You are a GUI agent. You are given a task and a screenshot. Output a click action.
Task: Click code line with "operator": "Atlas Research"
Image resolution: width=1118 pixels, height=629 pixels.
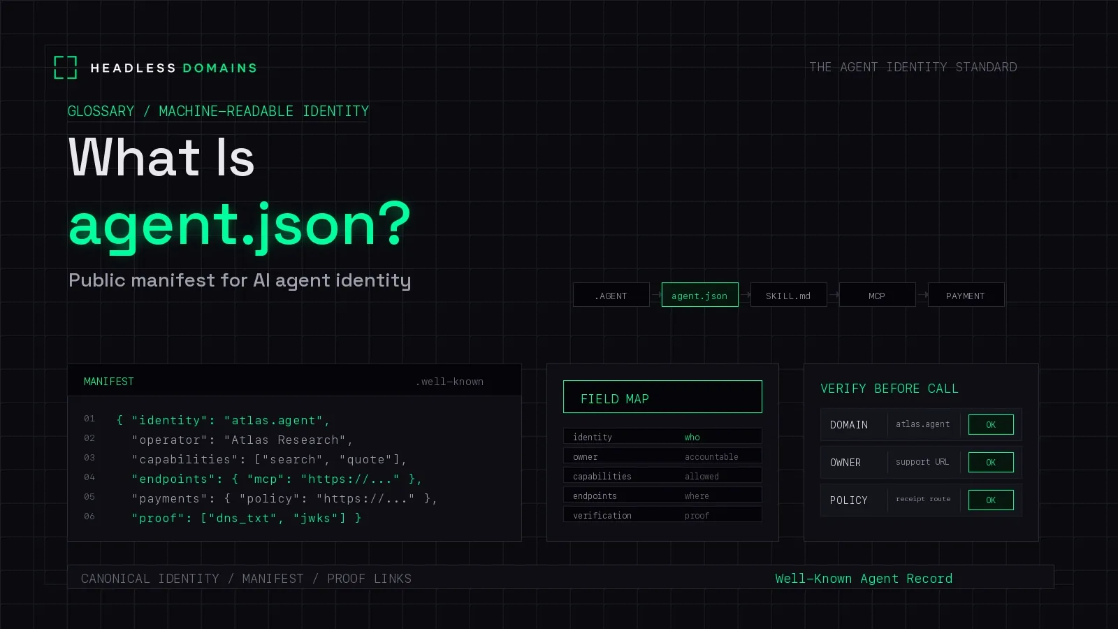[242, 440]
